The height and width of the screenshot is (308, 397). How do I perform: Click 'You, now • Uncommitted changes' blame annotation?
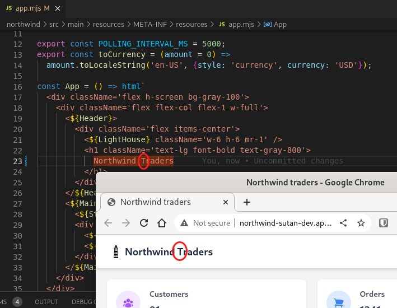273,161
